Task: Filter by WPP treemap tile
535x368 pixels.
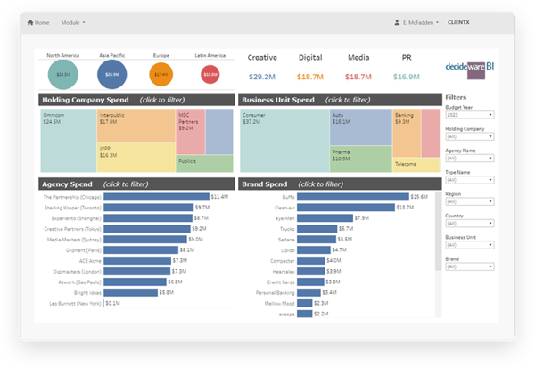Action: 136,157
